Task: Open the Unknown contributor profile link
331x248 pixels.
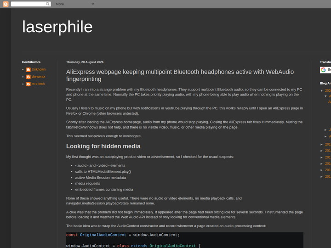Action: coord(39,69)
